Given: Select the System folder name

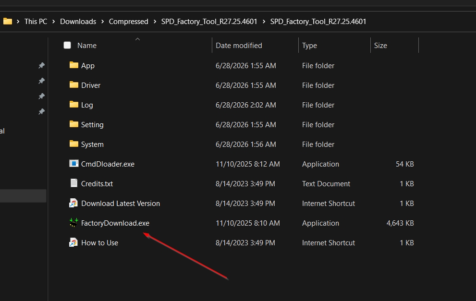Looking at the screenshot, I should (92, 144).
